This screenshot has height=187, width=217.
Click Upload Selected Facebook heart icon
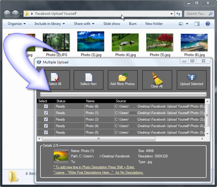tap(192, 77)
